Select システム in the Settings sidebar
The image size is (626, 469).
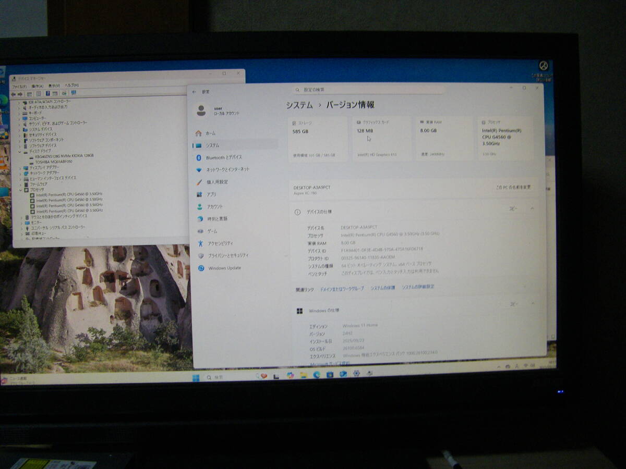coord(235,145)
